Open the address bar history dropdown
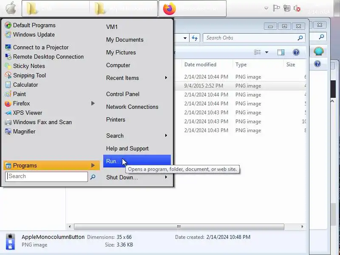The height and width of the screenshot is (255, 340). click(185, 38)
